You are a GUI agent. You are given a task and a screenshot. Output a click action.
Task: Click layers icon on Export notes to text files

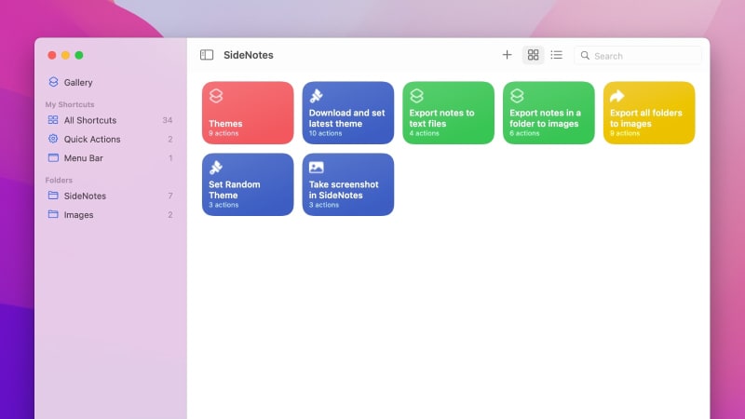[416, 96]
